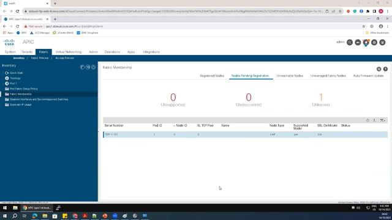Screen dimensions: 392x220
Task: Refresh the pending nodes table
Action: pyautogui.click(x=367, y=120)
